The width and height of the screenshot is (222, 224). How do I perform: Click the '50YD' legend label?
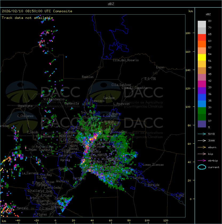[x=211, y=134]
